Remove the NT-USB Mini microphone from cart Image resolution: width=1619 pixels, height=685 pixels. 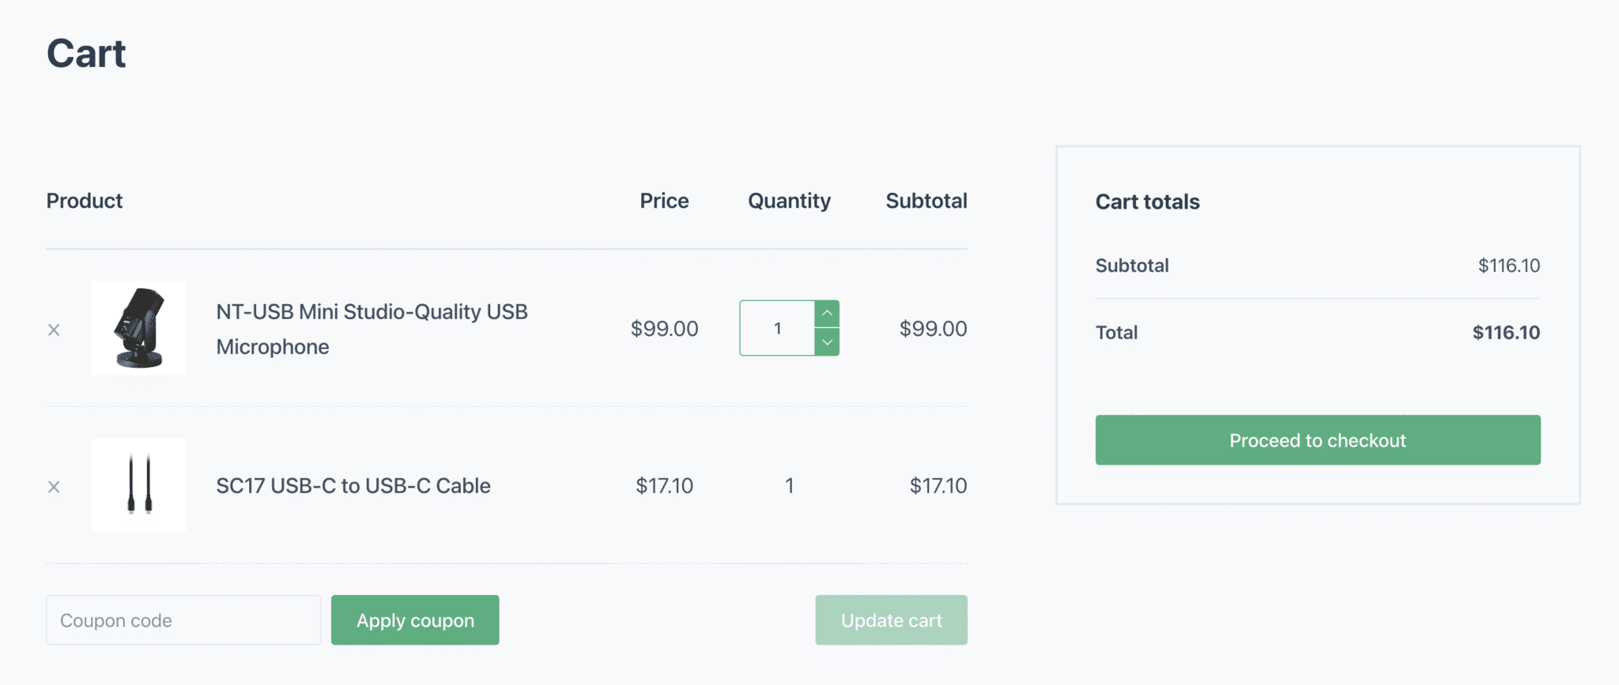click(54, 329)
